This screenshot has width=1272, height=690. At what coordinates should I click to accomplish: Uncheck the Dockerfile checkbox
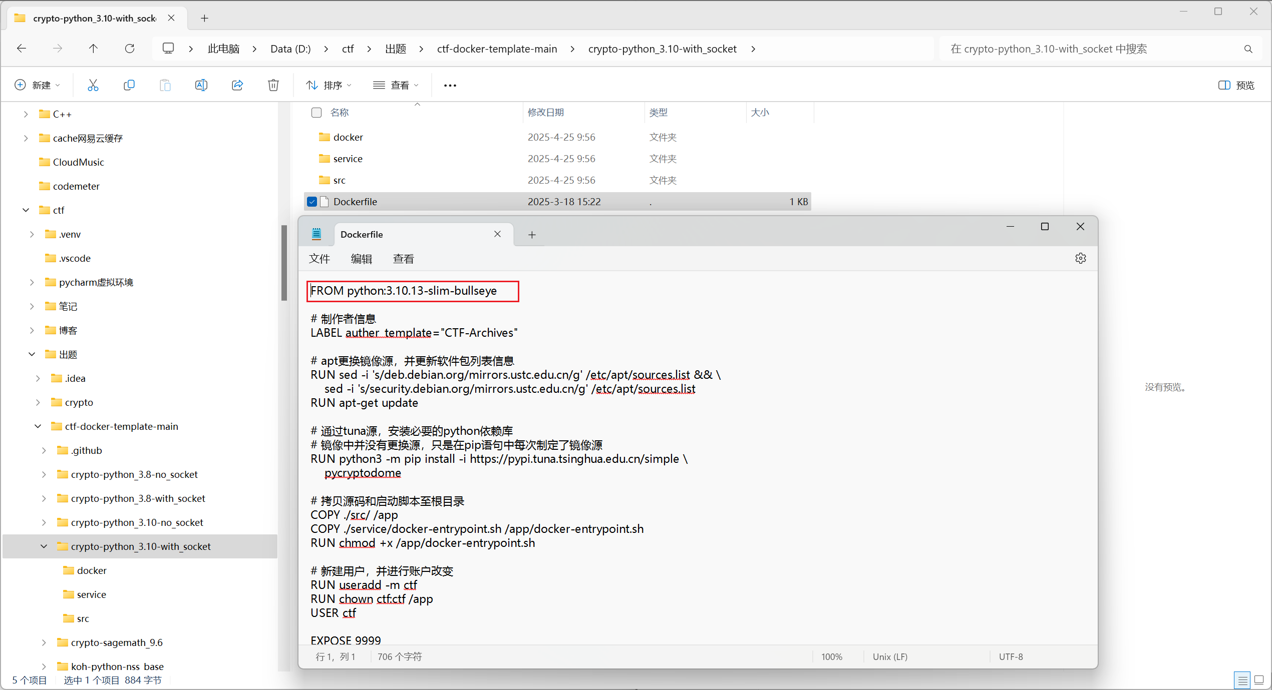(x=312, y=202)
